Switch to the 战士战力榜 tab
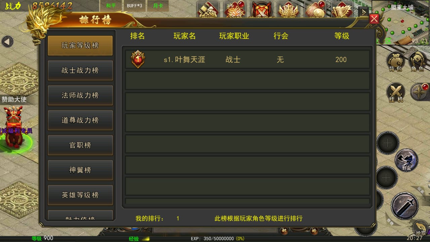 coord(80,71)
